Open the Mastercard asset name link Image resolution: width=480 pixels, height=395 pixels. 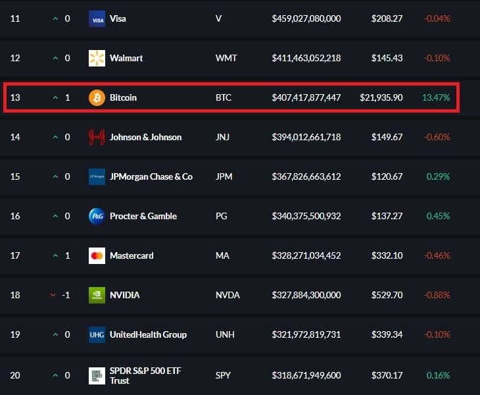pos(132,256)
